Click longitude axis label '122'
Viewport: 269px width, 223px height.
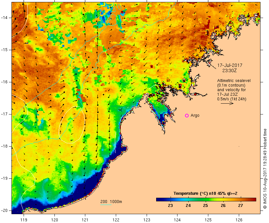point(116,220)
